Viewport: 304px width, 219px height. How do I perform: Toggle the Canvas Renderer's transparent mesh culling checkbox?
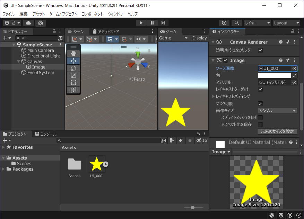(260, 50)
